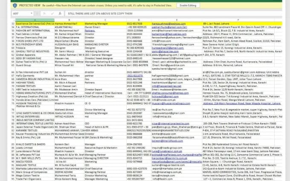This screenshot has height=181, width=290.
Task: Click cell 'Sultan Ali'
Action: (59, 72)
